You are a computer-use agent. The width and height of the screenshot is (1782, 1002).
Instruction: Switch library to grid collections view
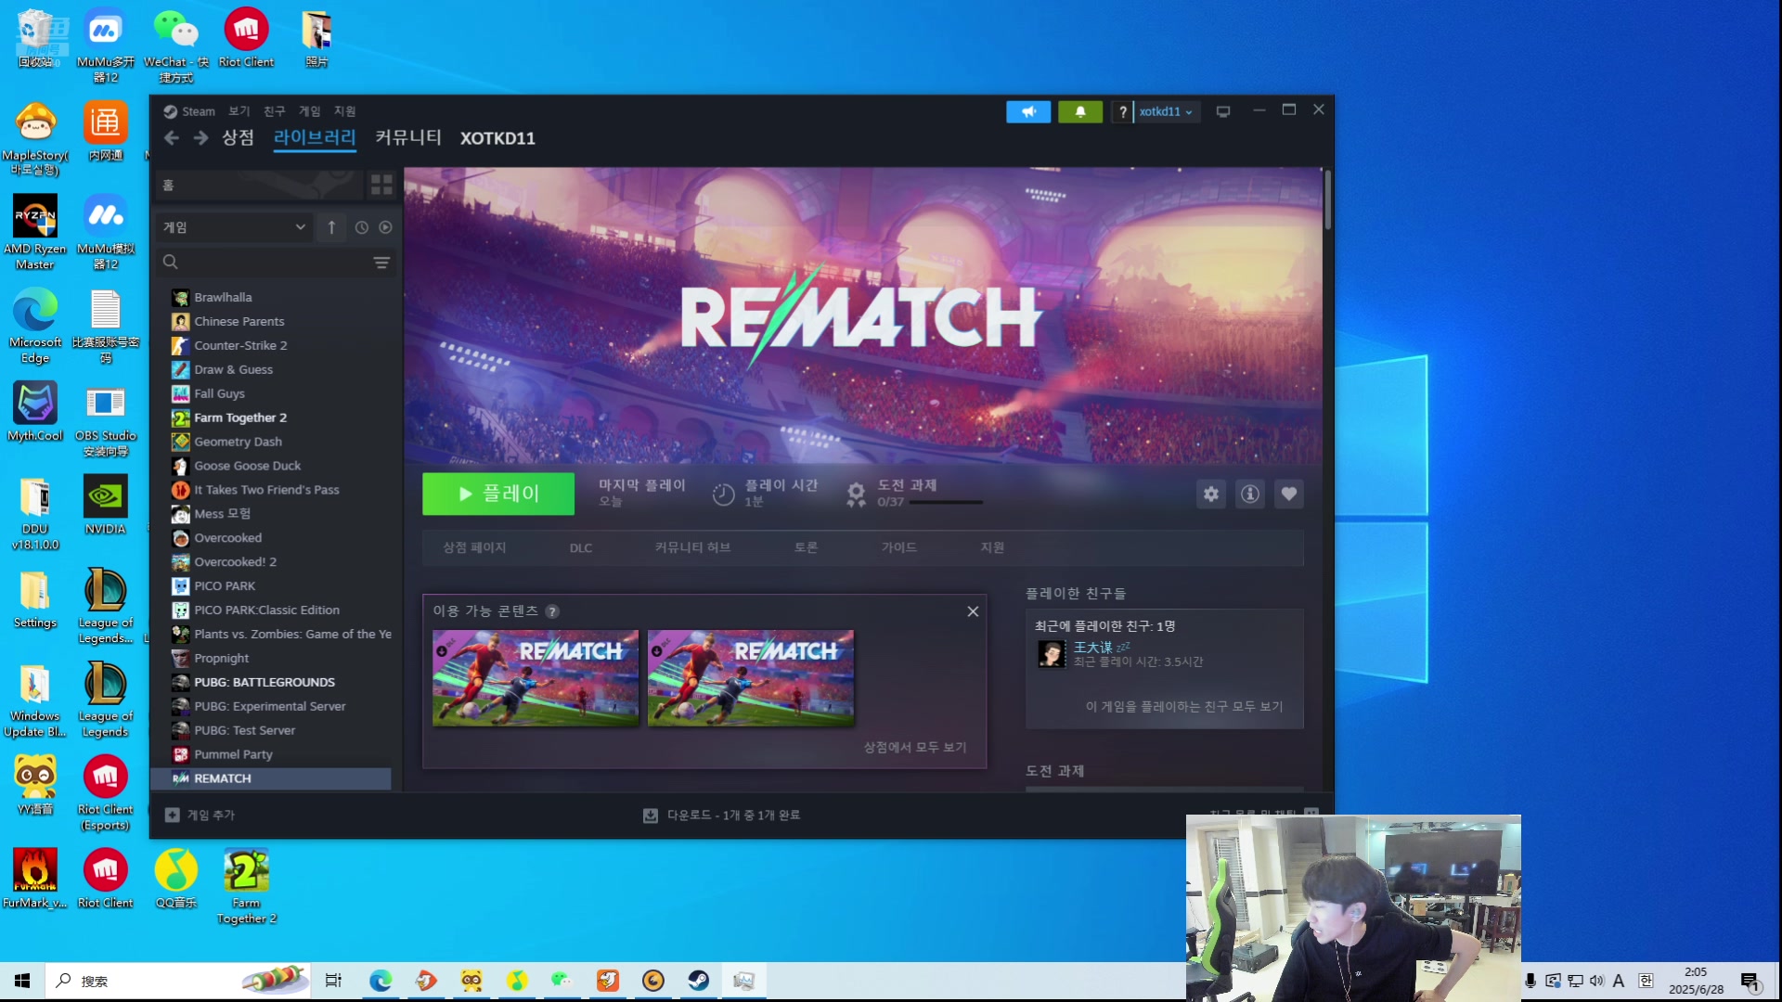[381, 185]
